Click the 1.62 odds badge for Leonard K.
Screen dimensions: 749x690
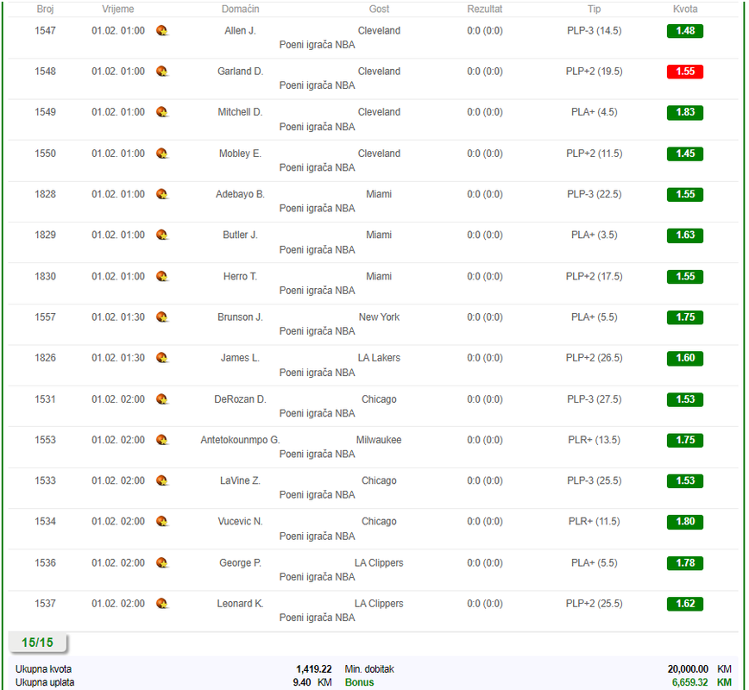coord(685,604)
